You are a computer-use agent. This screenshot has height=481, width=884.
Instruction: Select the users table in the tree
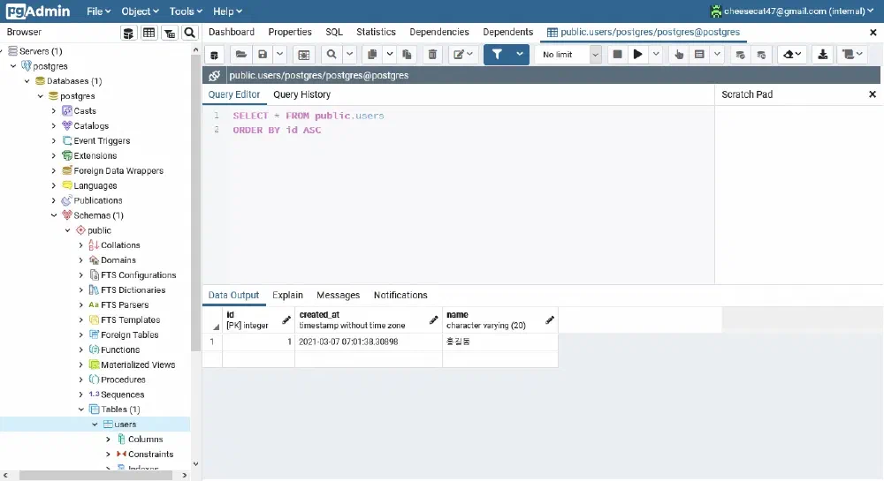[x=126, y=425]
